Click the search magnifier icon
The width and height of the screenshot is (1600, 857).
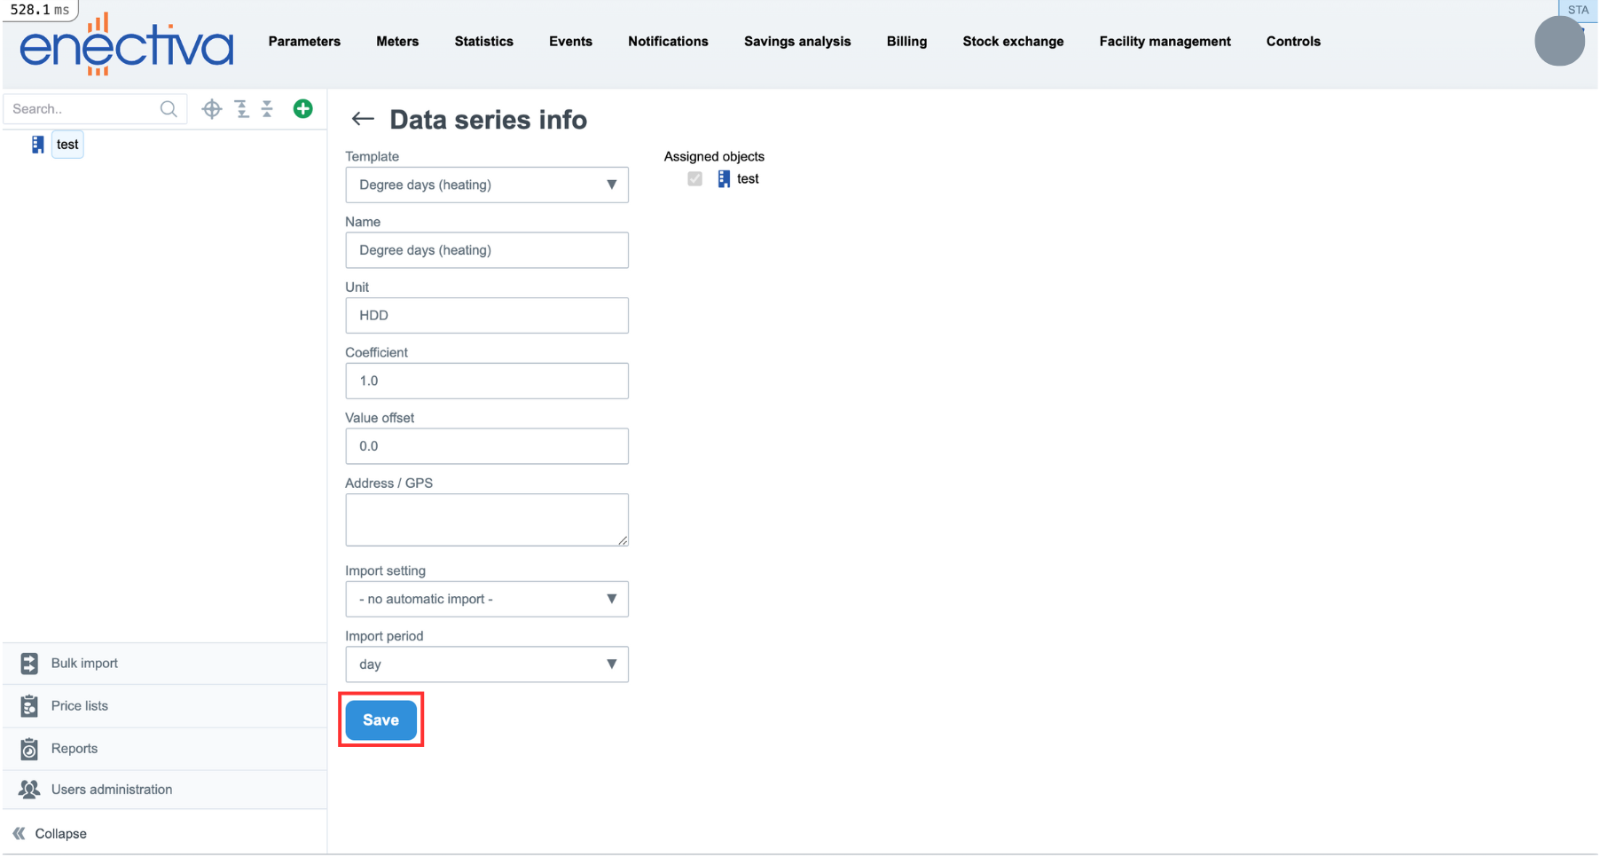point(169,109)
